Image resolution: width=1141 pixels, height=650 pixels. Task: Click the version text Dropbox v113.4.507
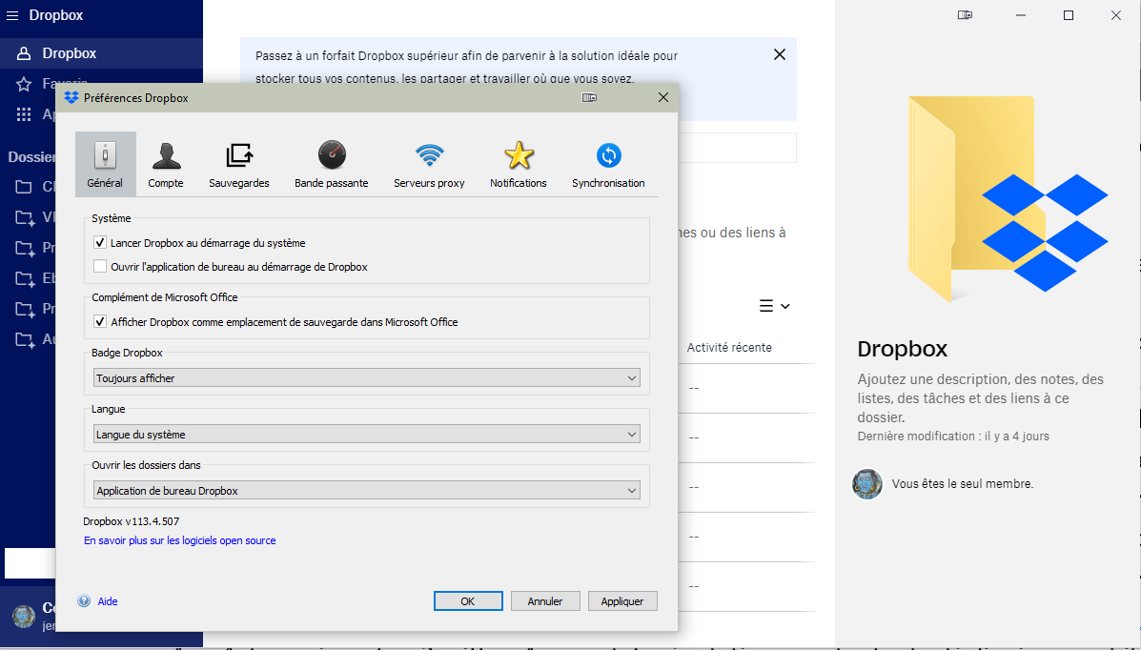tap(131, 521)
